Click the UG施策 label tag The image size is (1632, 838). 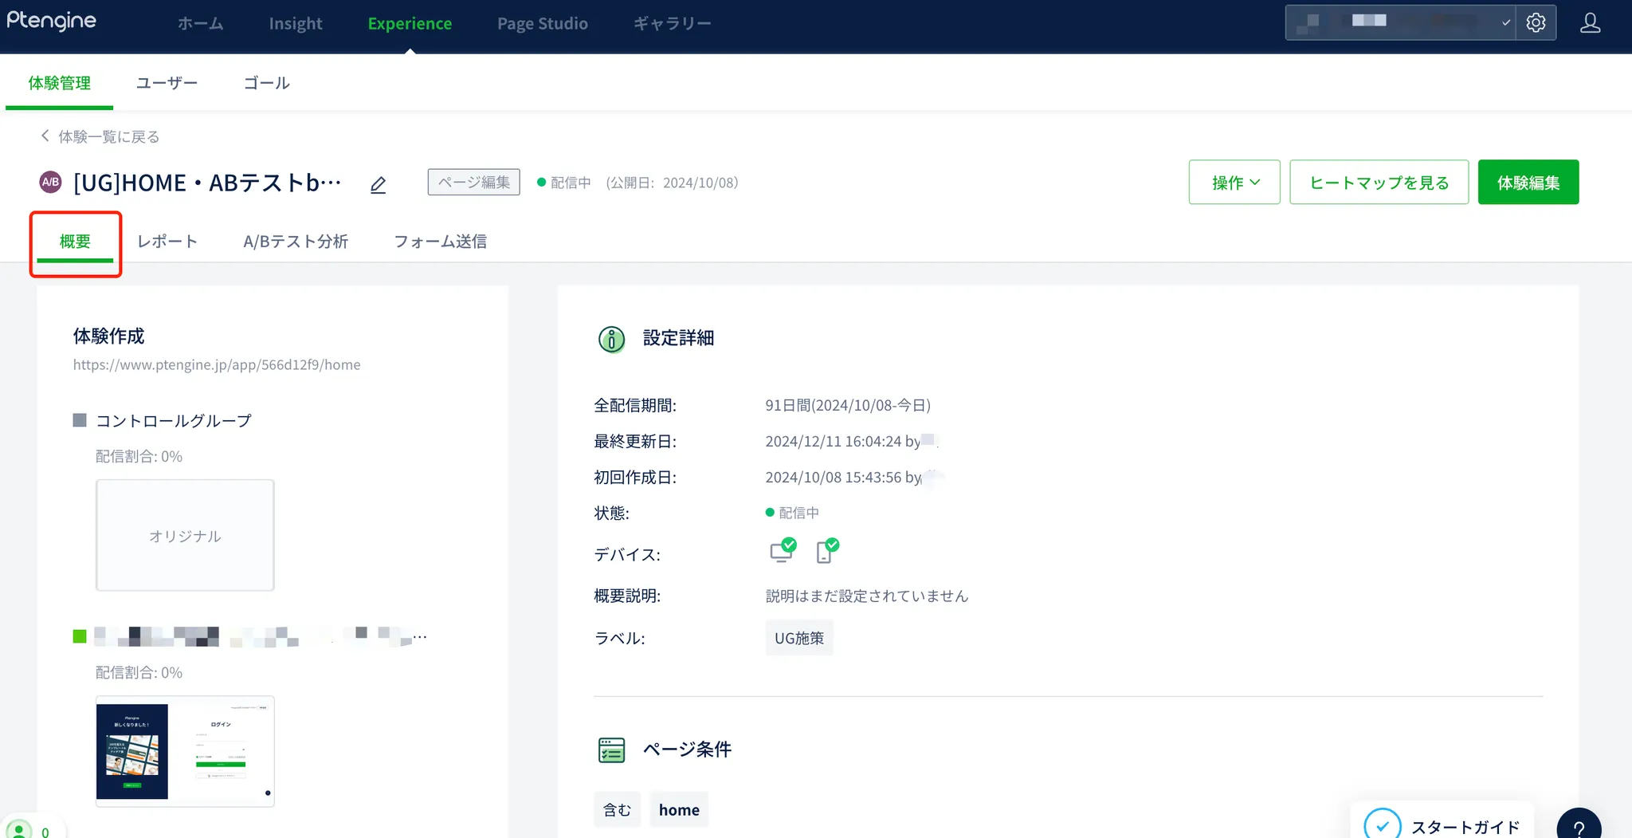(798, 638)
